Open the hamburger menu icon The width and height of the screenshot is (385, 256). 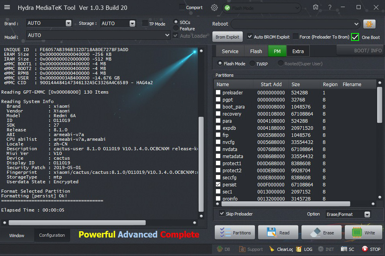click(8, 7)
